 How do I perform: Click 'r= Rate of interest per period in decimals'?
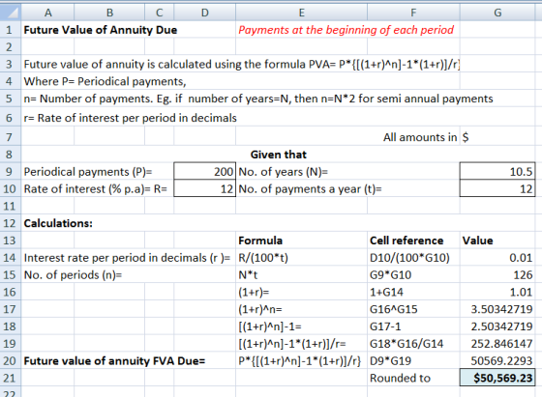130,118
